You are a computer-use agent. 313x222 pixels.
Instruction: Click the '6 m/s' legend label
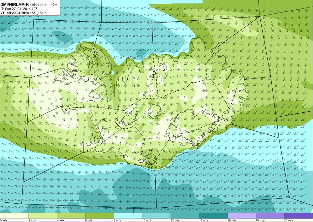pos(89,220)
